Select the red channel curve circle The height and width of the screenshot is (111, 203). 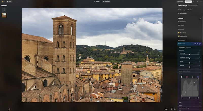pos(187,77)
